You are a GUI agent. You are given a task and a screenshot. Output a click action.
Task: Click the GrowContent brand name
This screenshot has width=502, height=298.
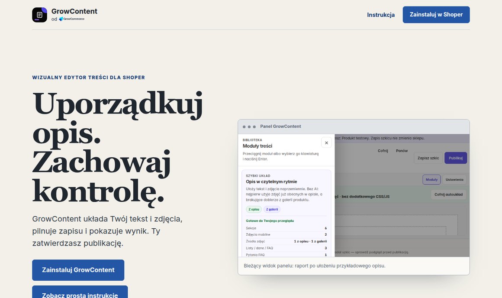(74, 11)
